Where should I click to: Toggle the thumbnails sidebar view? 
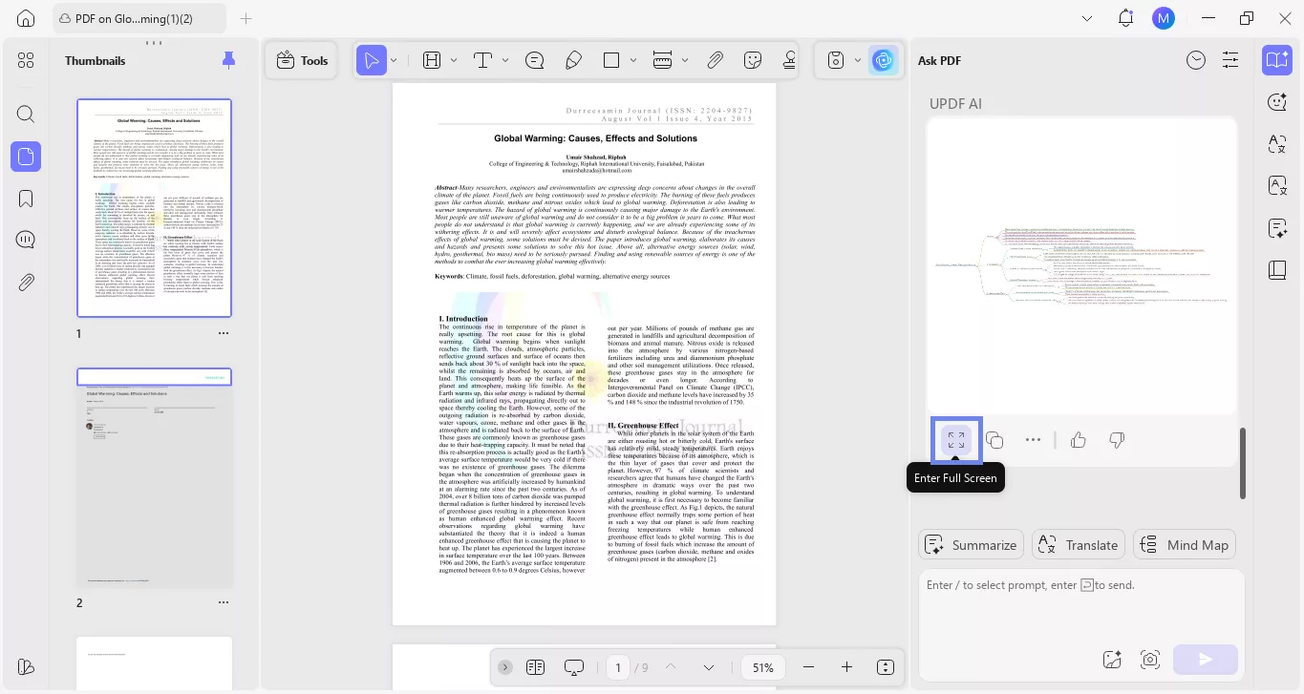[26, 157]
